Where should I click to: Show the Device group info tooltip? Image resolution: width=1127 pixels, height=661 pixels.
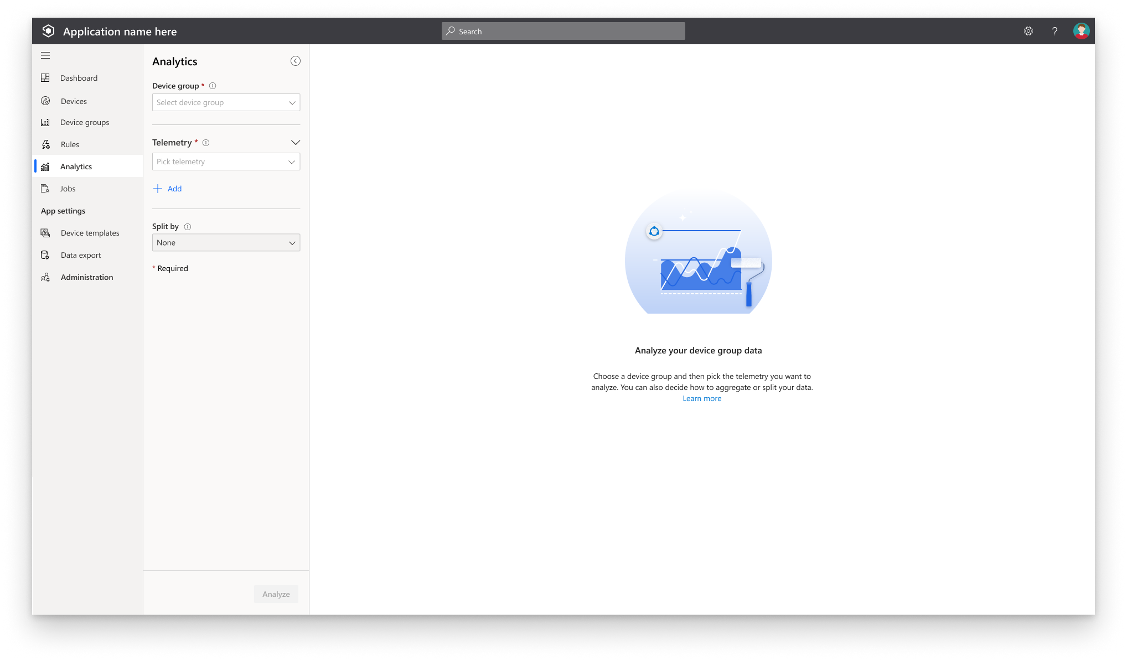tap(213, 86)
